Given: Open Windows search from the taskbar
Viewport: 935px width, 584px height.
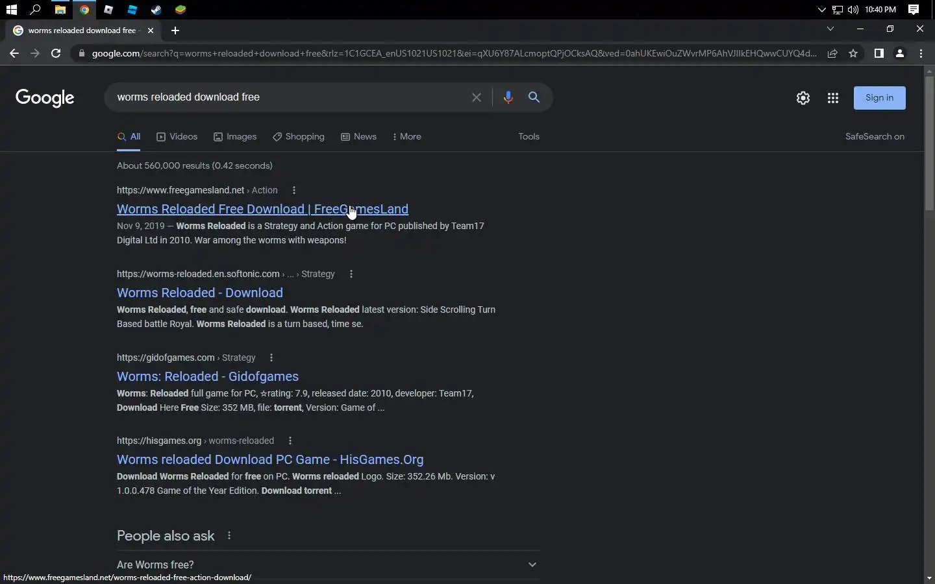Looking at the screenshot, I should (36, 10).
